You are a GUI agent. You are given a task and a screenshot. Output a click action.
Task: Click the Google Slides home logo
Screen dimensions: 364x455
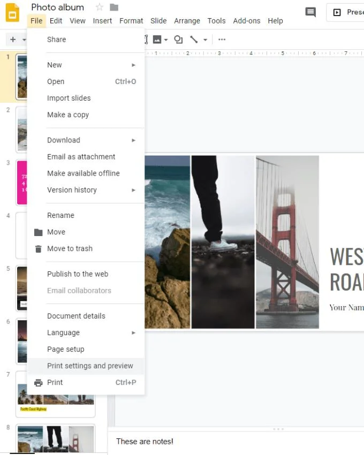click(12, 12)
